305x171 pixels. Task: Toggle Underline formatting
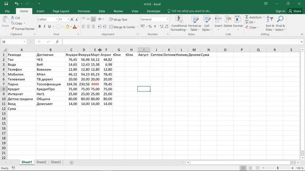[50, 27]
